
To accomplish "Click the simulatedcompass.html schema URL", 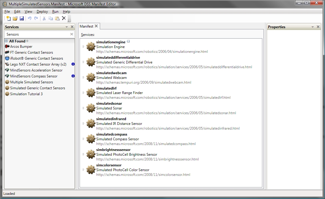I will (146, 144).
